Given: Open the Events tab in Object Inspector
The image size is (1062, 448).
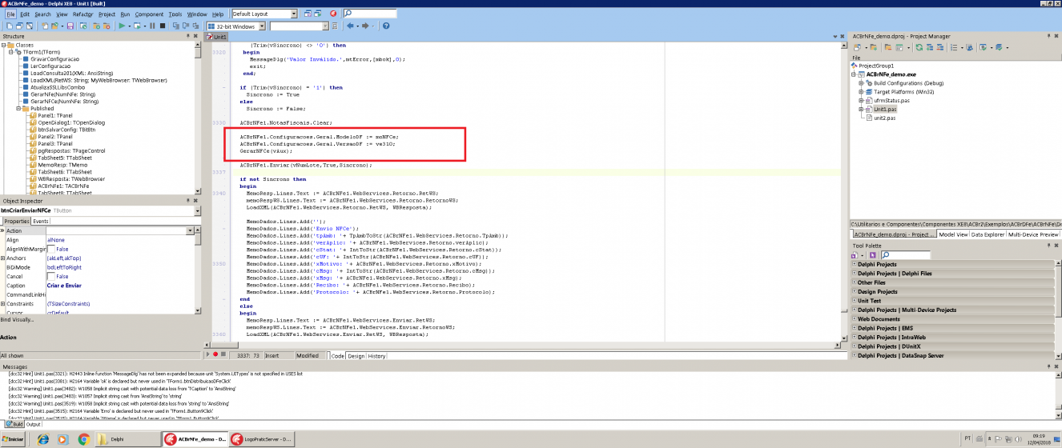Looking at the screenshot, I should 40,222.
